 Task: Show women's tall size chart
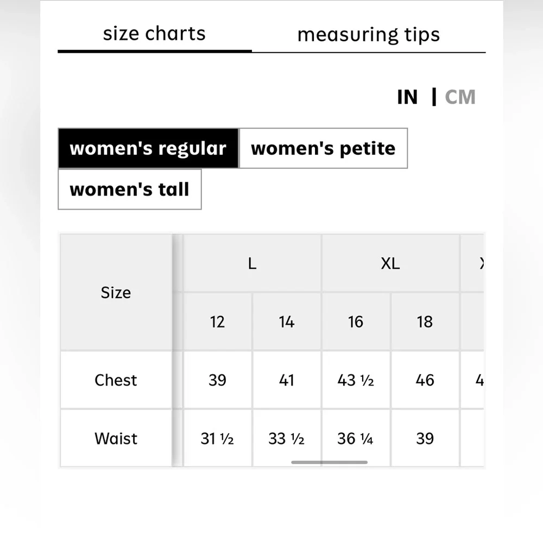point(129,190)
